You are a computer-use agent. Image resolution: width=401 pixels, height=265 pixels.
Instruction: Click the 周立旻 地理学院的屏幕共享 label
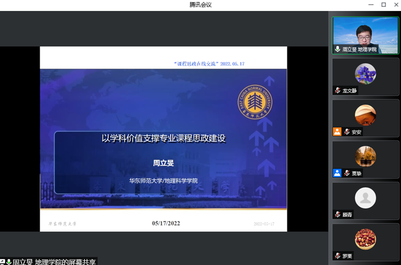(53, 262)
